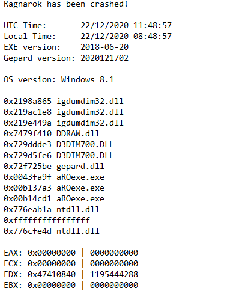
Task: Click the ntdll.dll entry at 0x776cfe4d
Action: coord(52,231)
